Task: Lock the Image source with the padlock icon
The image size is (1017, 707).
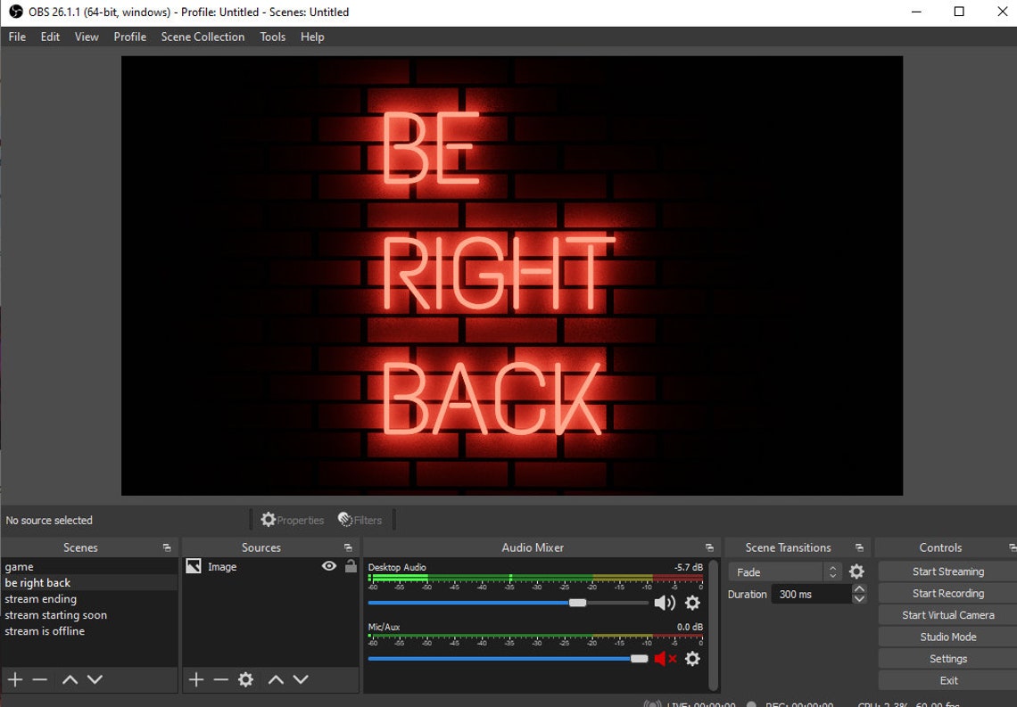Action: 350,565
